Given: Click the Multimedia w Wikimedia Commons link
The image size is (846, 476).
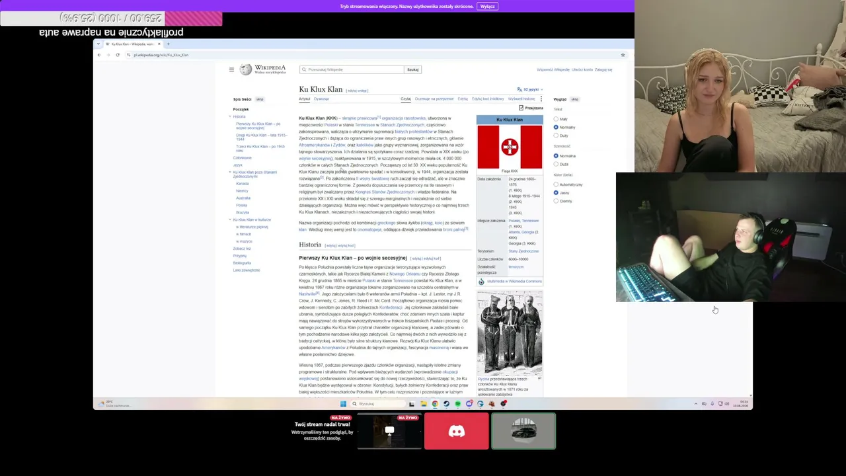Looking at the screenshot, I should tap(514, 282).
